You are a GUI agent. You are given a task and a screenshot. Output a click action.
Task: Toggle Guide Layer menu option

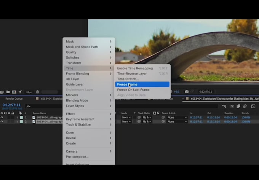click(89, 84)
